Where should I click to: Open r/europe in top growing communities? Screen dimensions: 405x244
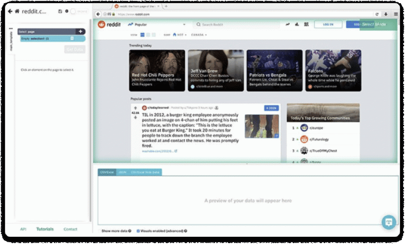pyautogui.click(x=316, y=128)
